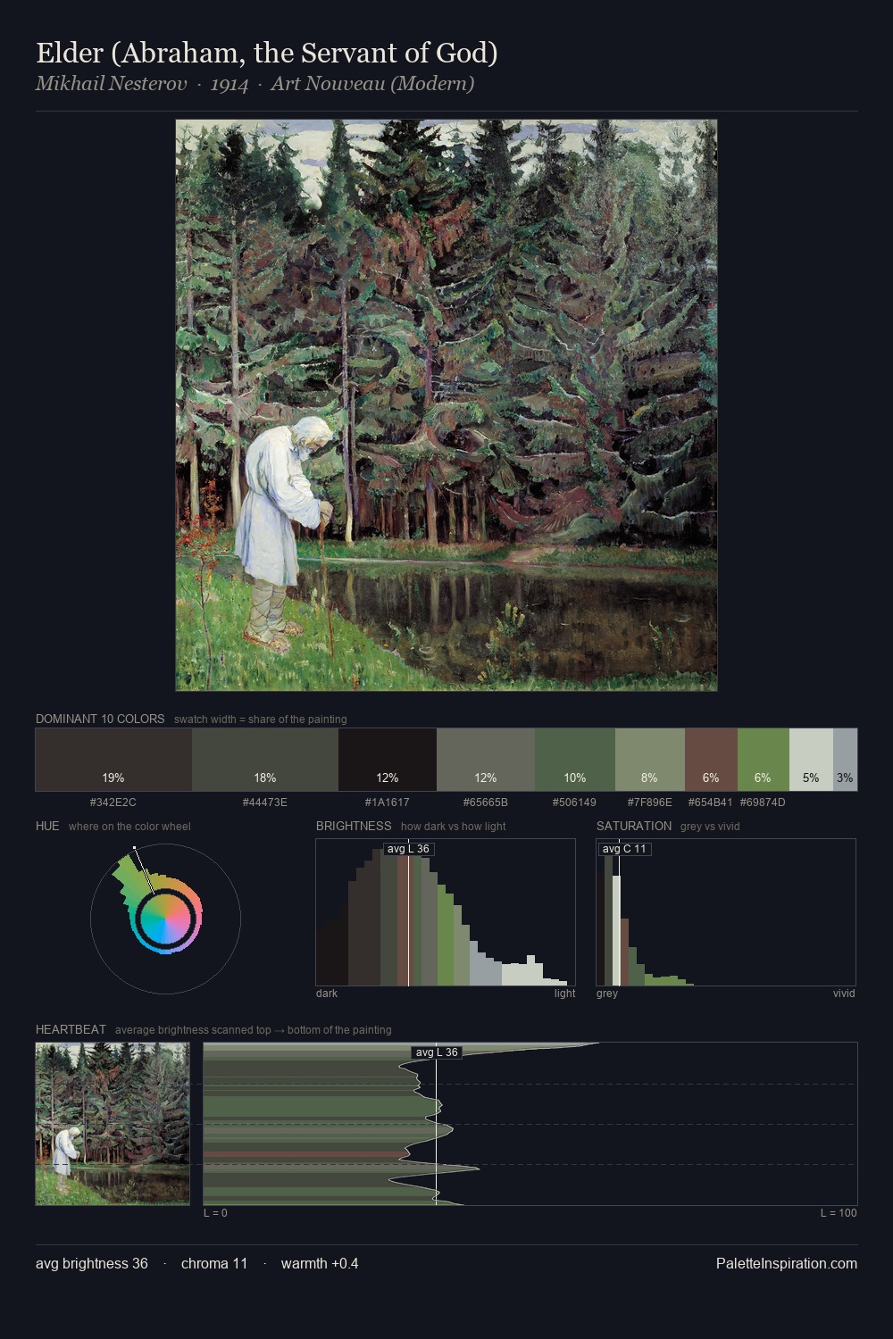The height and width of the screenshot is (1339, 893).
Task: Select the brown swatch above #654B41
Action: pos(711,760)
